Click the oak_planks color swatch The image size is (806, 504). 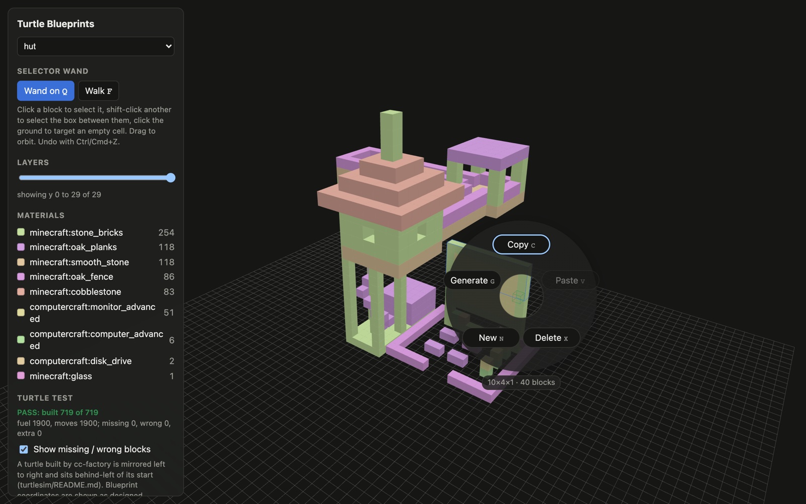tap(21, 247)
